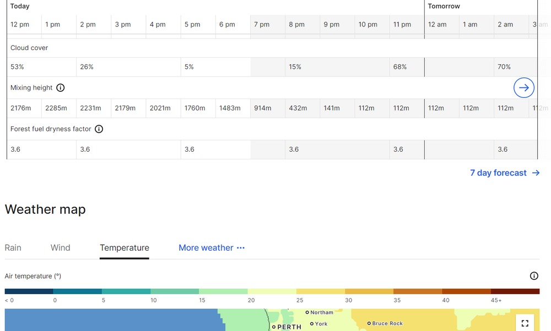Click the Forest fuel dryness factor info icon
The image size is (551, 331).
click(99, 129)
